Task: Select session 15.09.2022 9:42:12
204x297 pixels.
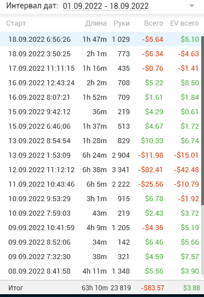Action: [101, 112]
